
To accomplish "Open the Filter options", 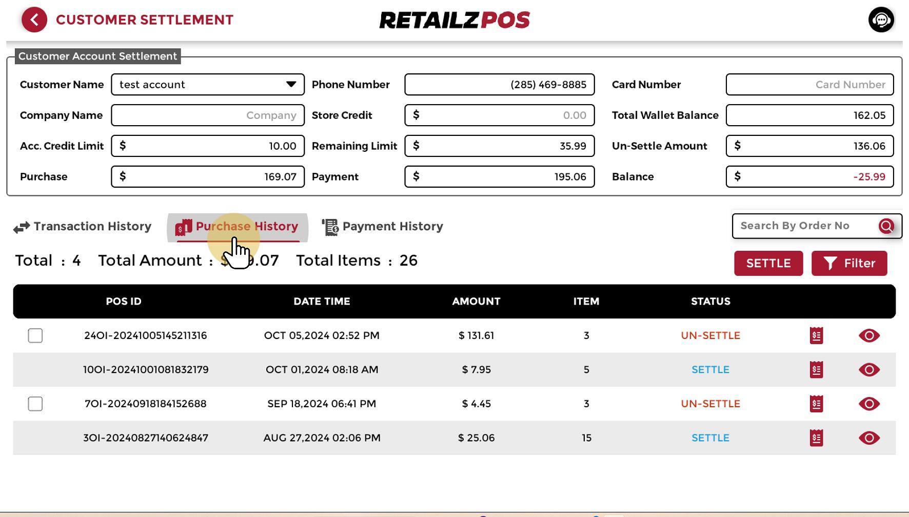I will (x=849, y=264).
